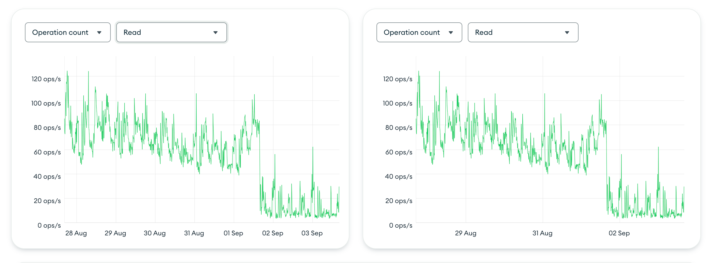Click the 80 ops/s label on the right chart
The image size is (707, 263).
click(399, 128)
